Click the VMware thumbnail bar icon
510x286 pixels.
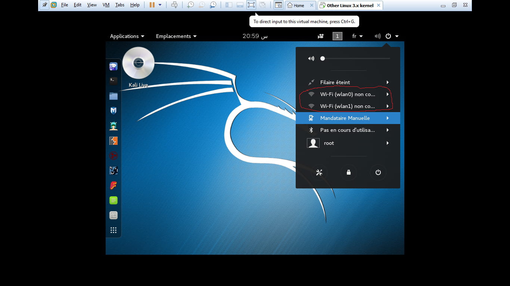coord(240,5)
